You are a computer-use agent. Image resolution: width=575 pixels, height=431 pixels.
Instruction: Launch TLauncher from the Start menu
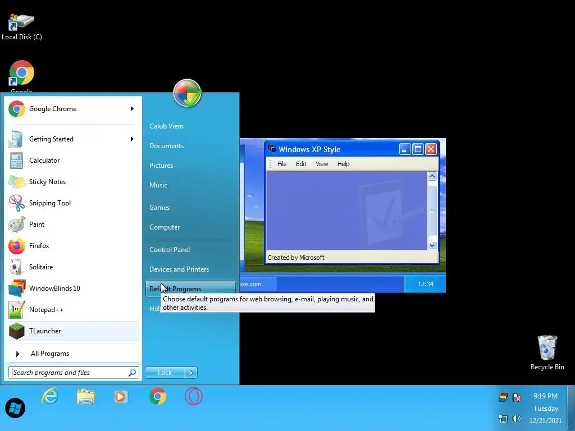[72, 331]
